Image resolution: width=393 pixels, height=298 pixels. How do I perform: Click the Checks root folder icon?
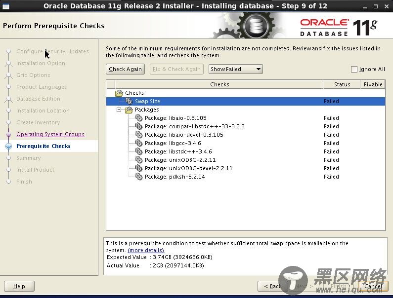(119, 93)
